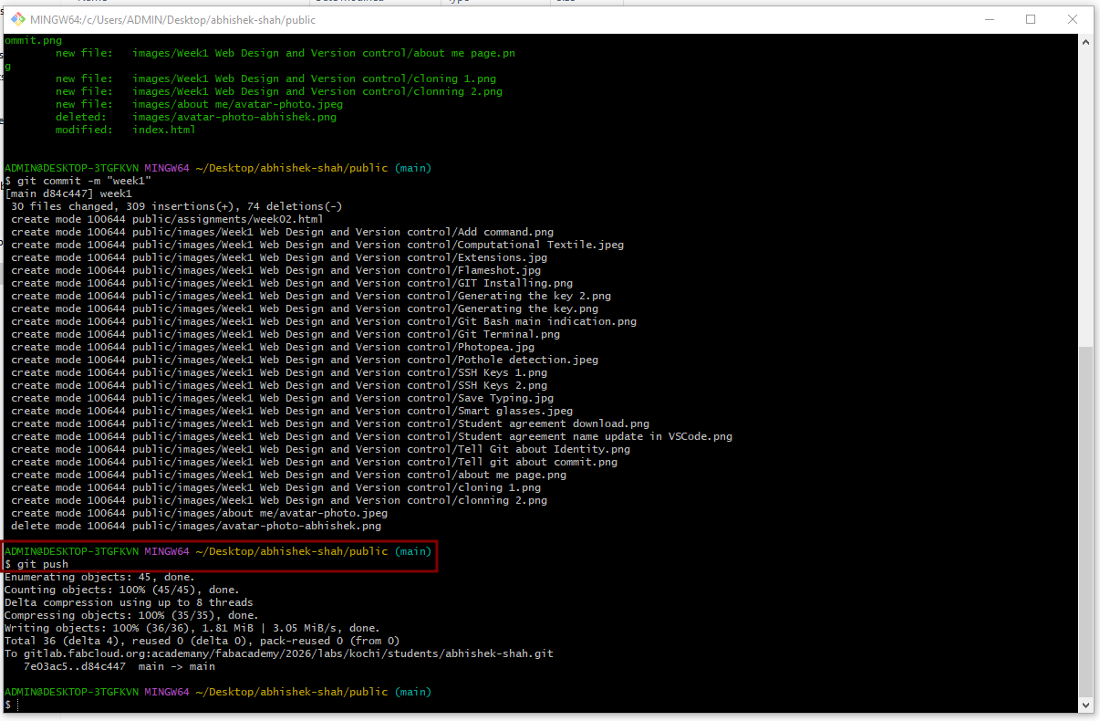Click the 'Extensions.jpg' create line
Viewport: 1100px width, 721px height.
tap(279, 257)
